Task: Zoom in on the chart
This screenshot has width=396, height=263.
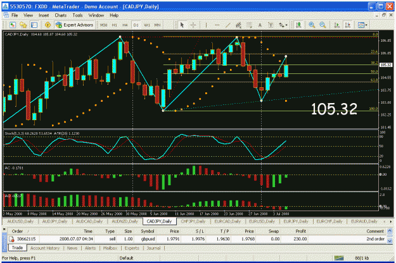Action: 312,25
